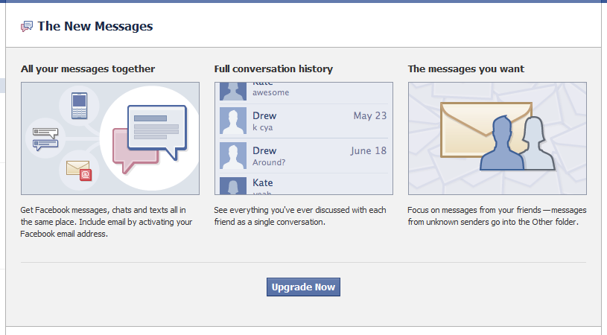This screenshot has width=607, height=335.
Task: Click the 'All your messages together' heading
Action: pyautogui.click(x=88, y=68)
